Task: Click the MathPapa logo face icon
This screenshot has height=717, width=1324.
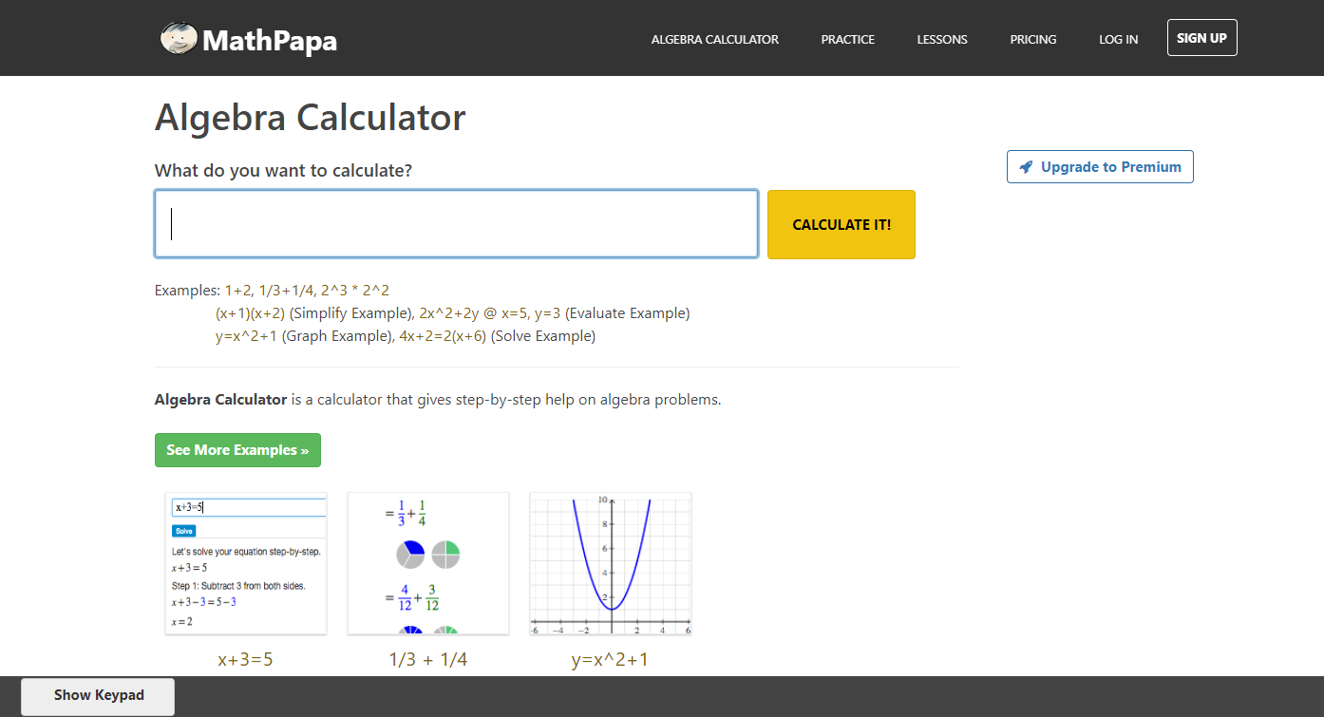Action: (179, 39)
